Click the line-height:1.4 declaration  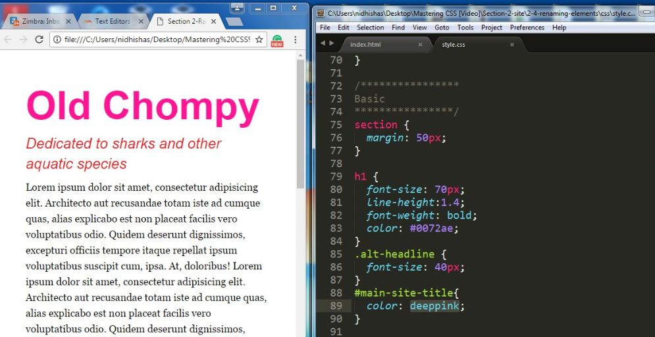415,203
